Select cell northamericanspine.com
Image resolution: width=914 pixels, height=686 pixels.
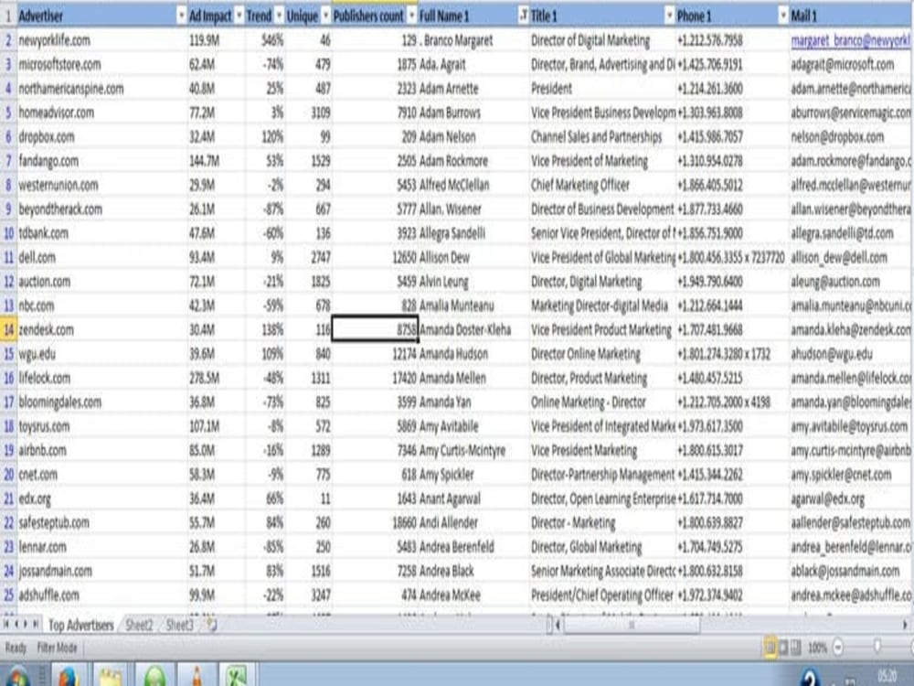pos(102,89)
